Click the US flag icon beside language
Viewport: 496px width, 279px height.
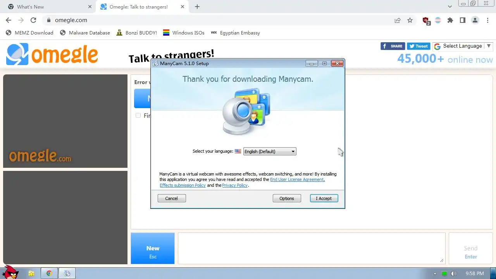pyautogui.click(x=238, y=152)
